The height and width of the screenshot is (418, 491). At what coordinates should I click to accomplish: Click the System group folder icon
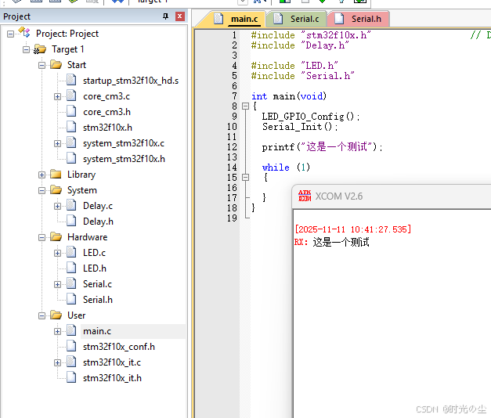point(56,189)
